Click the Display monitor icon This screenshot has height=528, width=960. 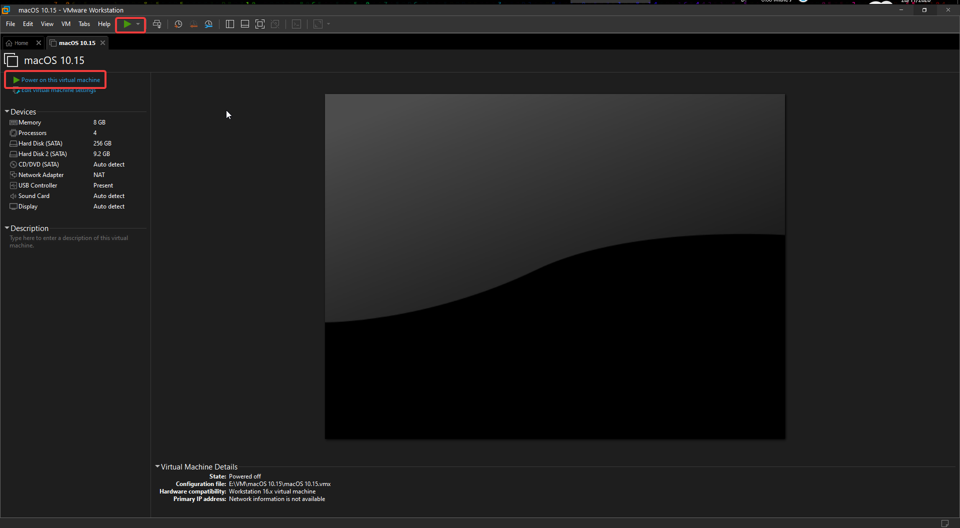[13, 206]
